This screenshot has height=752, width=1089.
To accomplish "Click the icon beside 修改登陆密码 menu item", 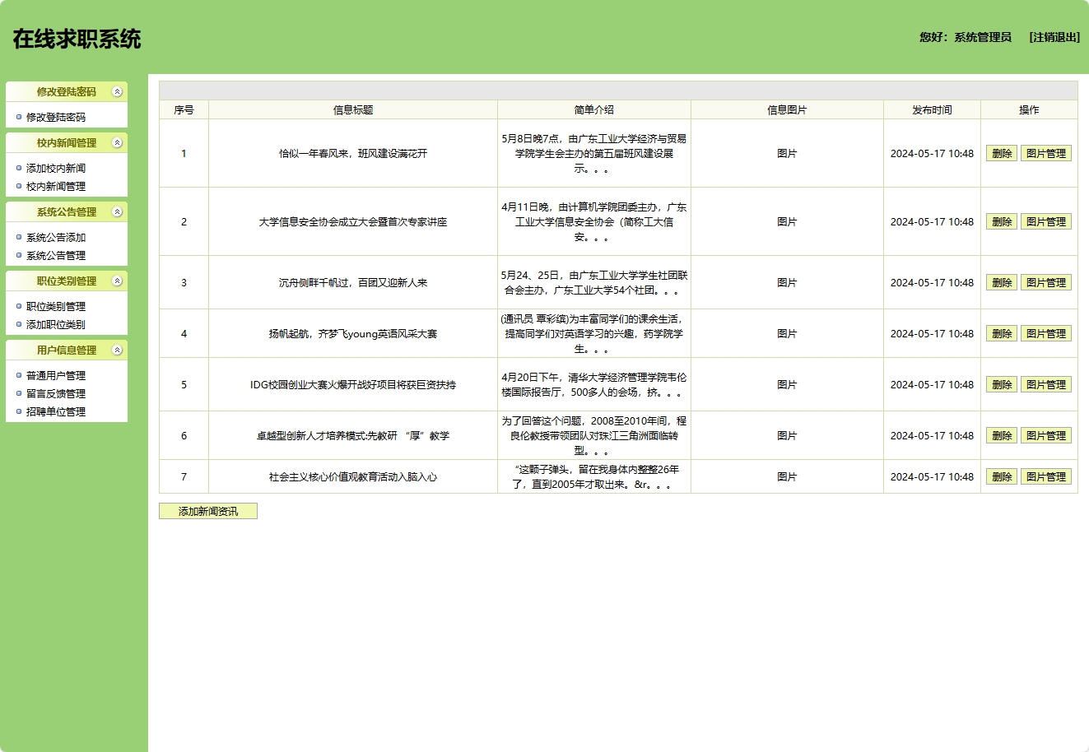I will [20, 116].
